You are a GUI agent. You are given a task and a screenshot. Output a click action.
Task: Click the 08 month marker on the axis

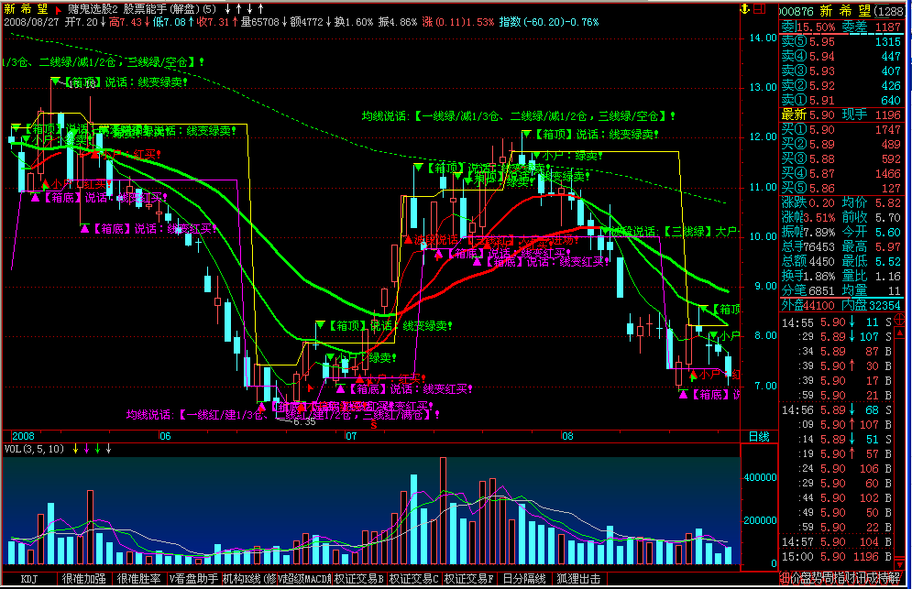567,436
